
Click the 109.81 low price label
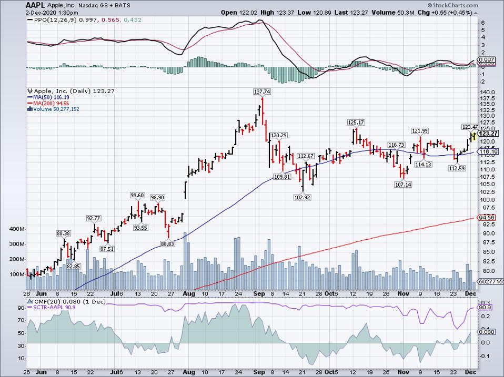coord(282,176)
